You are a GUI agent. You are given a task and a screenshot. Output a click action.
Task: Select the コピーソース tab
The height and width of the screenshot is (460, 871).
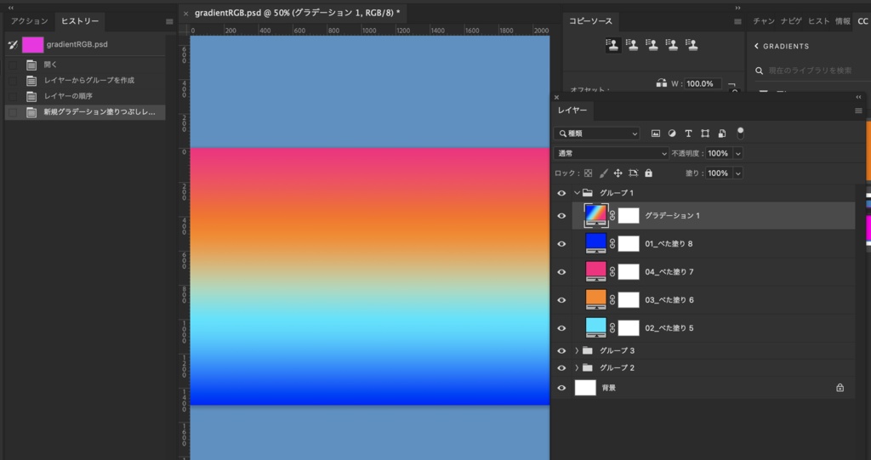pyautogui.click(x=590, y=21)
